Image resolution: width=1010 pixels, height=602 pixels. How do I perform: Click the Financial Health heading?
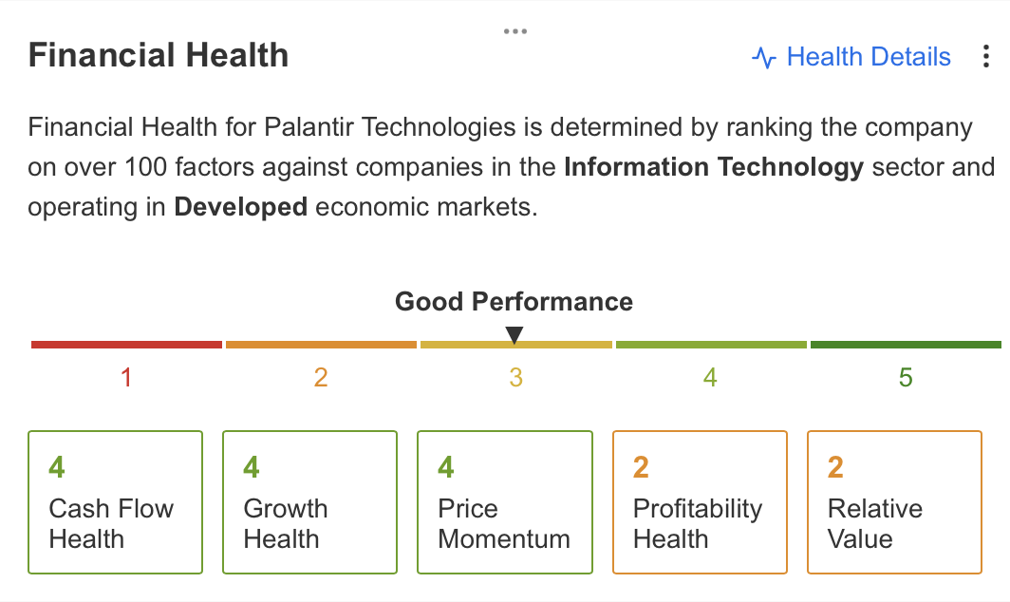159,55
